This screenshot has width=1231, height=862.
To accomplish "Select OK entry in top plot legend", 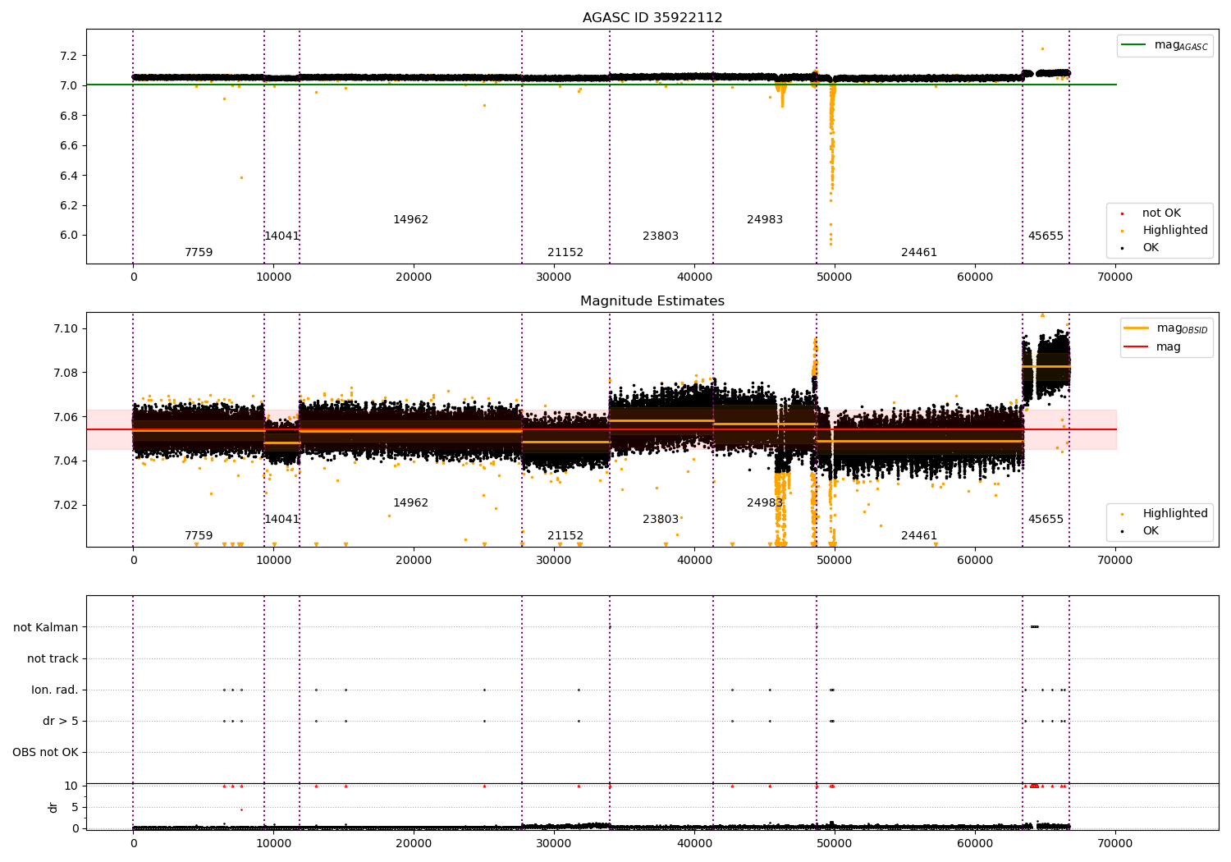I will click(1151, 248).
